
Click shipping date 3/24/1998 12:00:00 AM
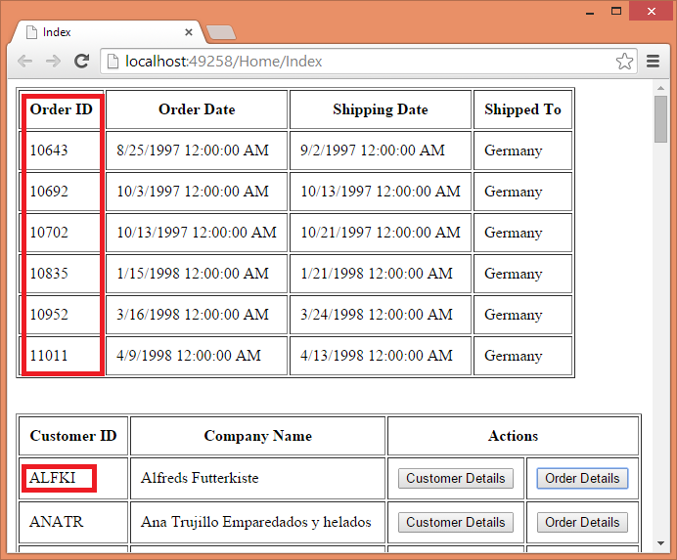click(x=377, y=315)
